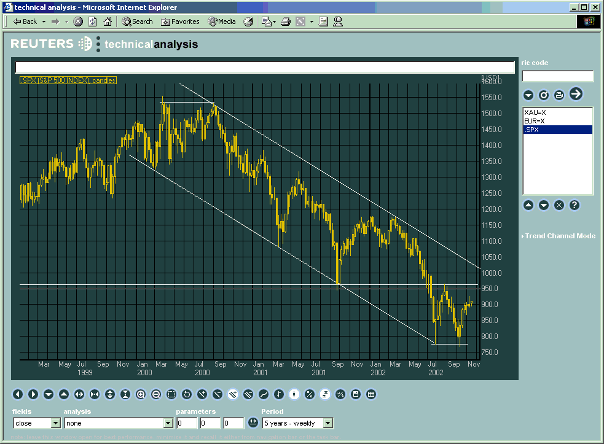This screenshot has height=444, width=604.
Task: Click the browser History icon
Action: coord(248,21)
